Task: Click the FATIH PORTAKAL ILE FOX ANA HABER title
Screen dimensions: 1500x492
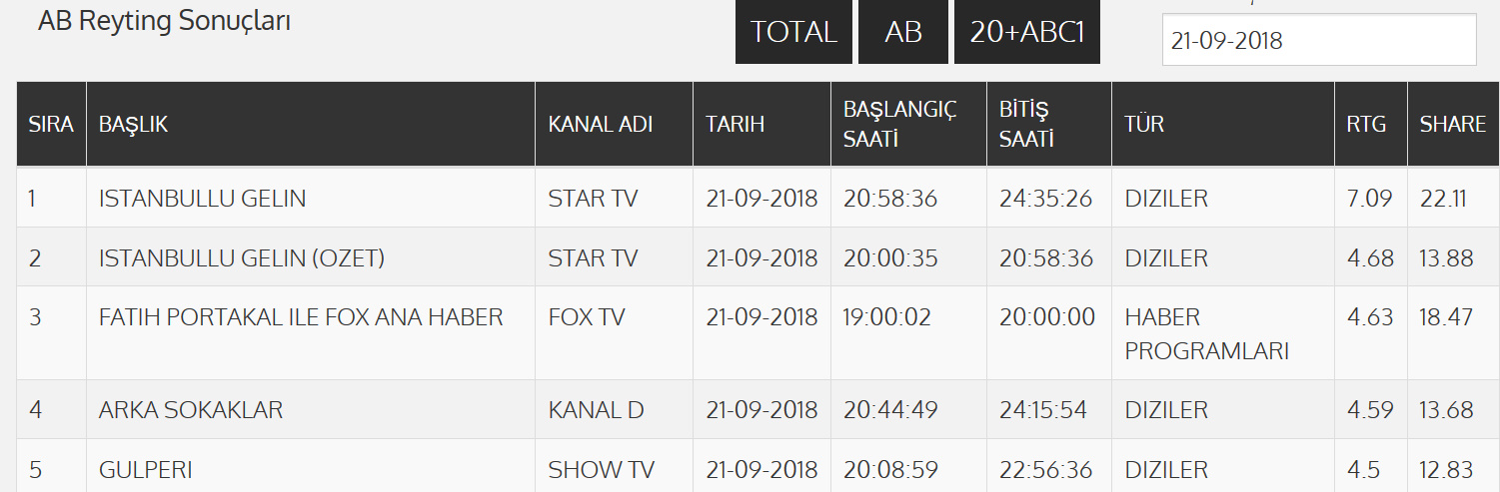Action: (x=301, y=317)
